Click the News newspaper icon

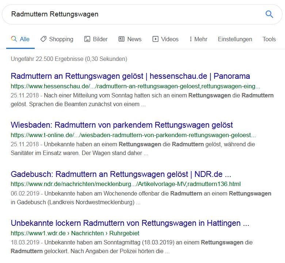pos(121,39)
